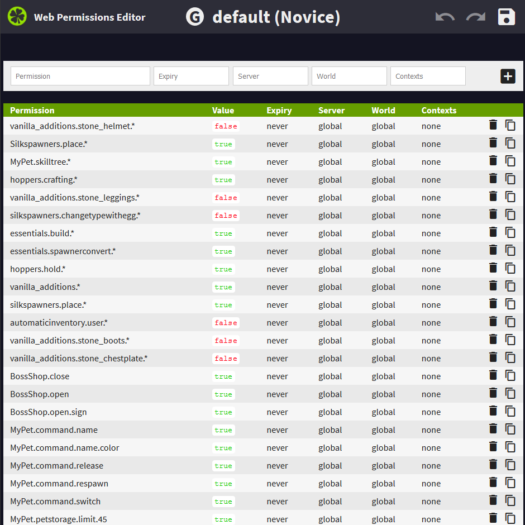
Task: Focus the World input field
Action: tap(349, 76)
